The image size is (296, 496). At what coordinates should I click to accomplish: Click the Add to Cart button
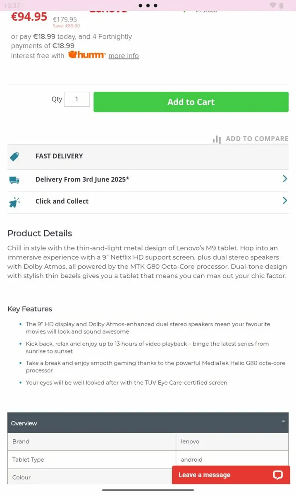[191, 102]
